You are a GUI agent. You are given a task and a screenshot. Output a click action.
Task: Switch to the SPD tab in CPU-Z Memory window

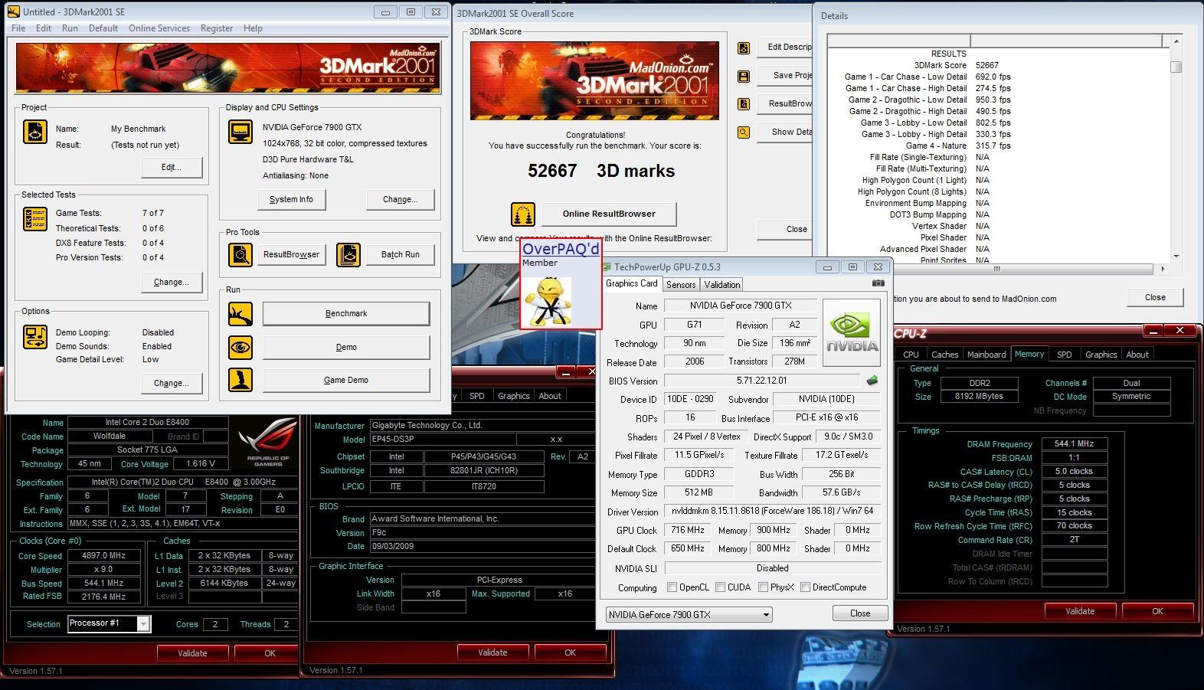point(1064,355)
